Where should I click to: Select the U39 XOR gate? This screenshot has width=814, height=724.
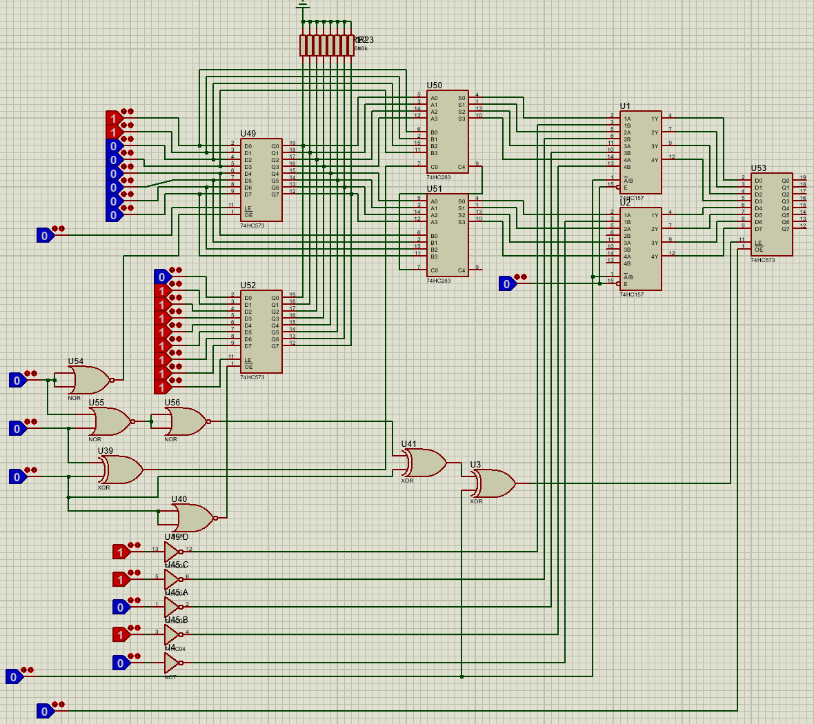pos(121,470)
